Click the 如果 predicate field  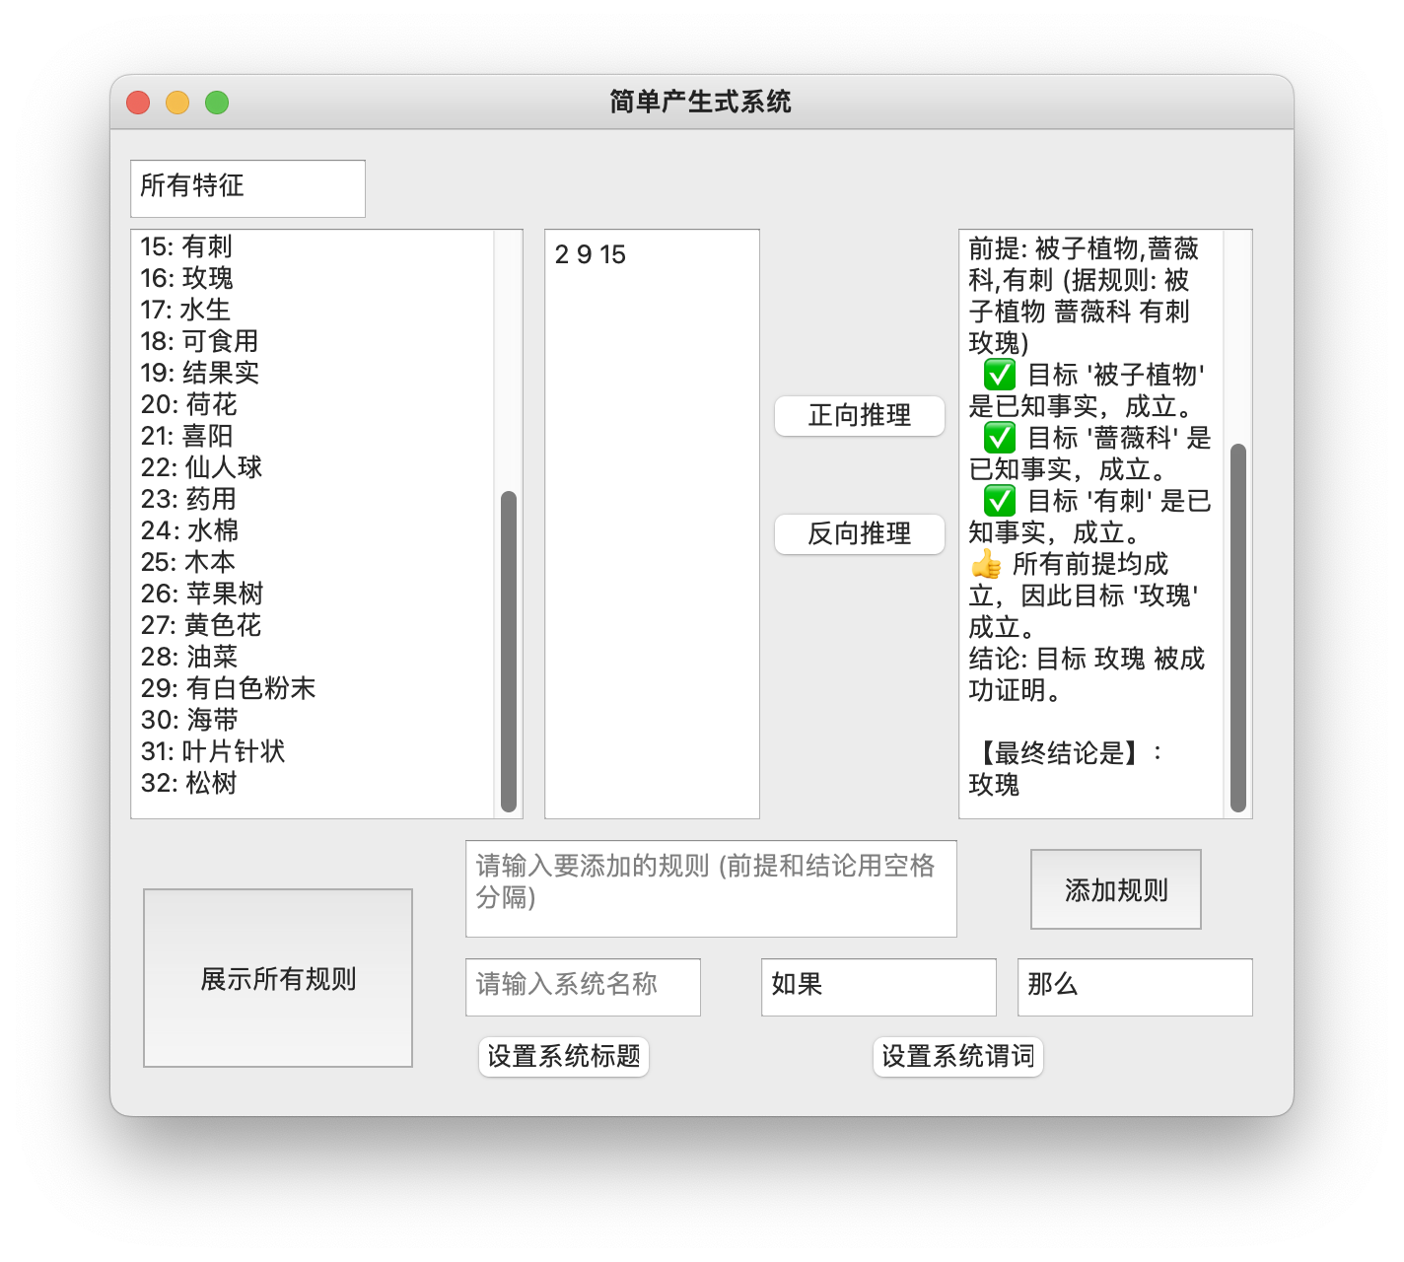coord(878,987)
